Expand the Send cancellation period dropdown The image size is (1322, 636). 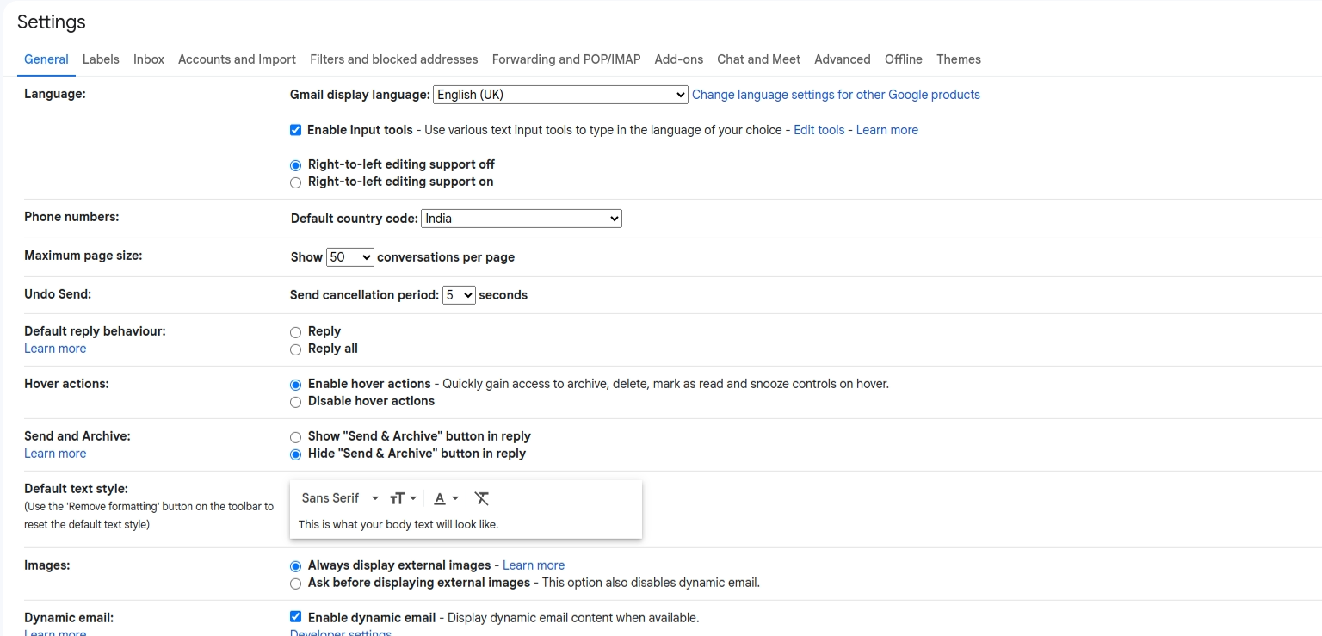coord(458,295)
